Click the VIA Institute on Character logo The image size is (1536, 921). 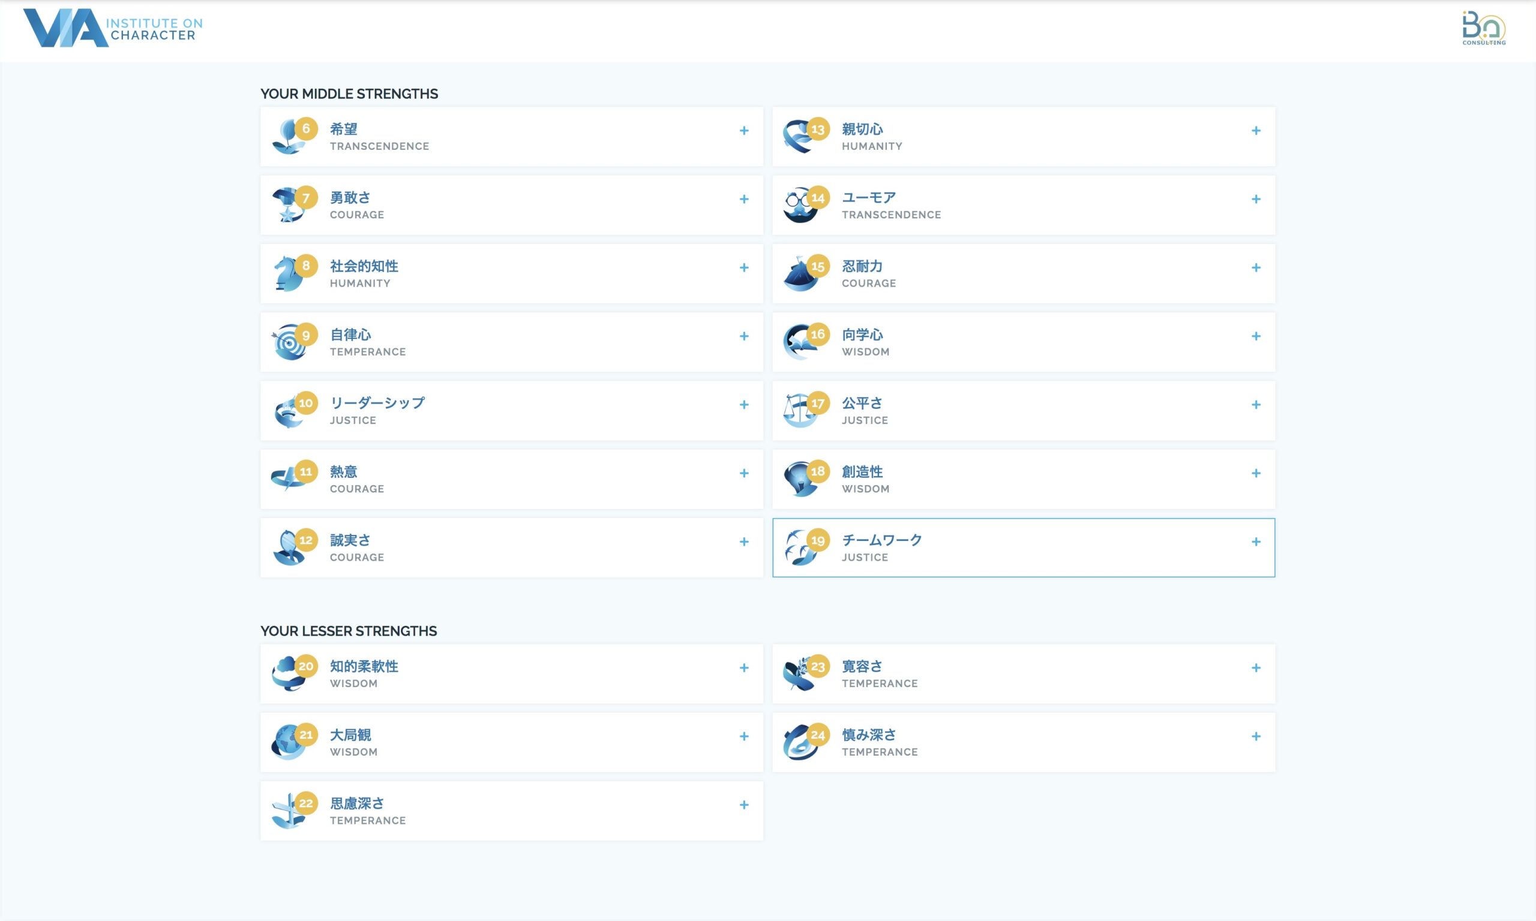[112, 29]
